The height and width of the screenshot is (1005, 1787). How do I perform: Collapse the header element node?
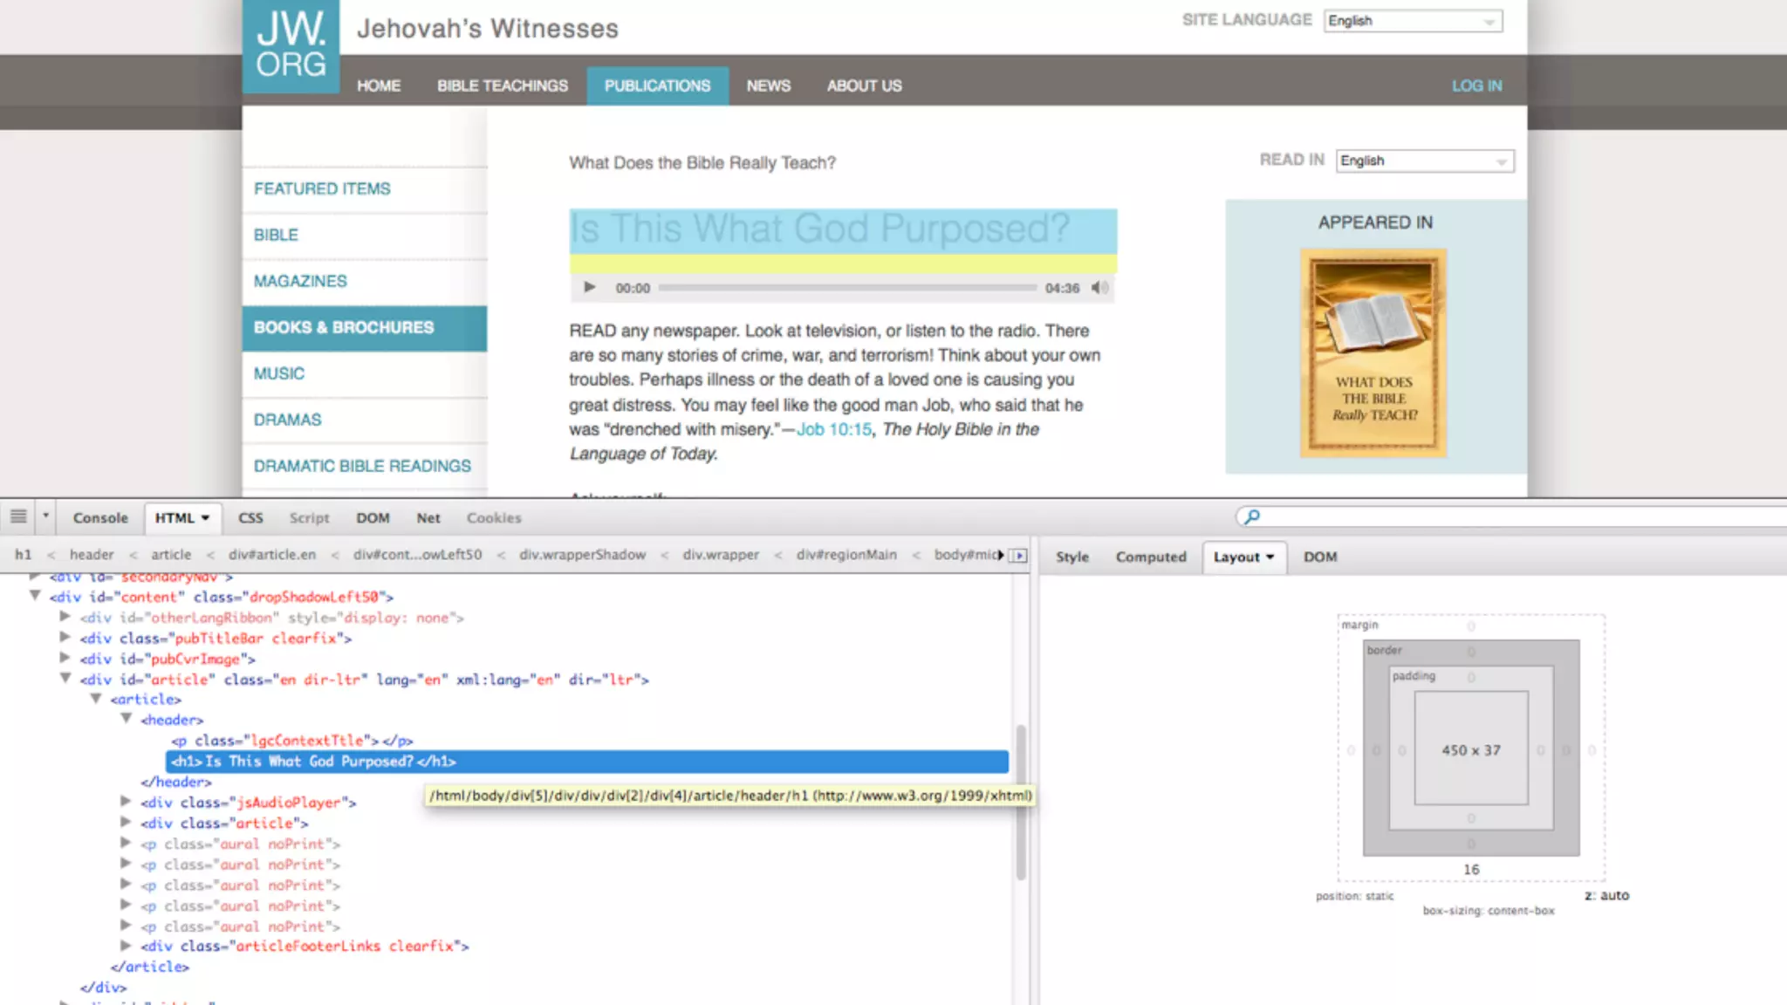(127, 719)
